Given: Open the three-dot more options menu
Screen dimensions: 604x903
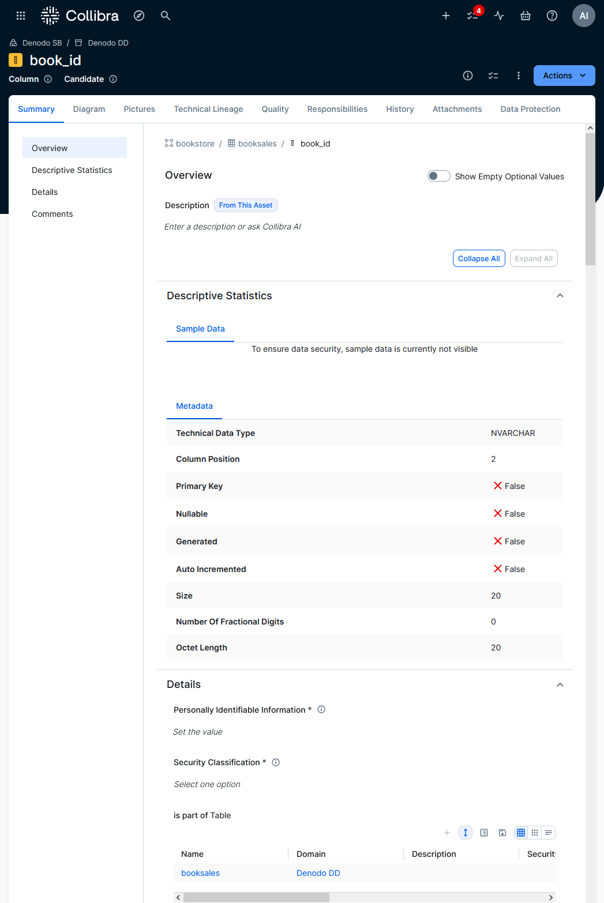Looking at the screenshot, I should 519,76.
